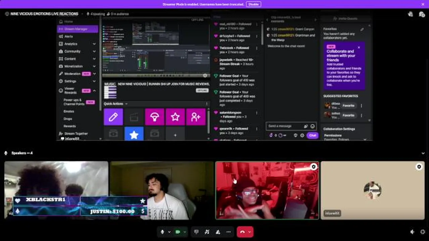Select the red-lit webcam speaker tile
The height and width of the screenshot is (241, 429).
(267, 190)
